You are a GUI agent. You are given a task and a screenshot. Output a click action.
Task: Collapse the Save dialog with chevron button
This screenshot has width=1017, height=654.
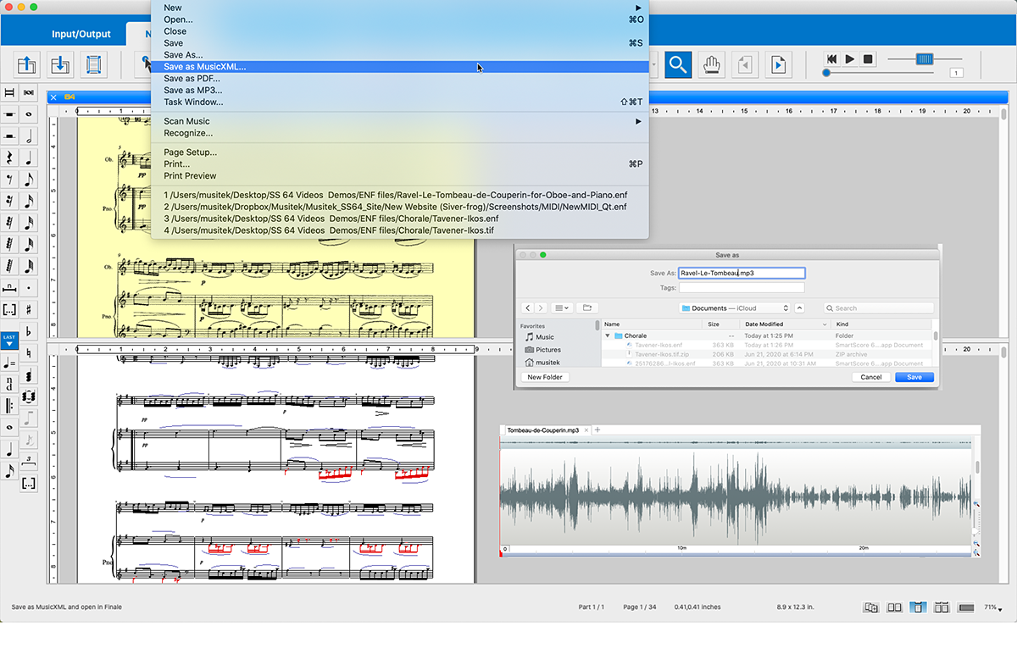(800, 308)
